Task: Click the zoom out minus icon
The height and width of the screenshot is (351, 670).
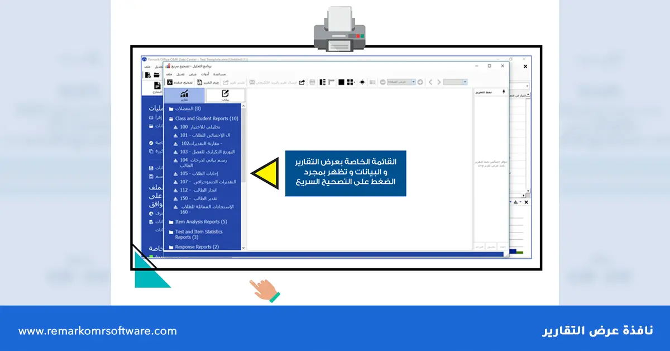Action: tap(382, 82)
